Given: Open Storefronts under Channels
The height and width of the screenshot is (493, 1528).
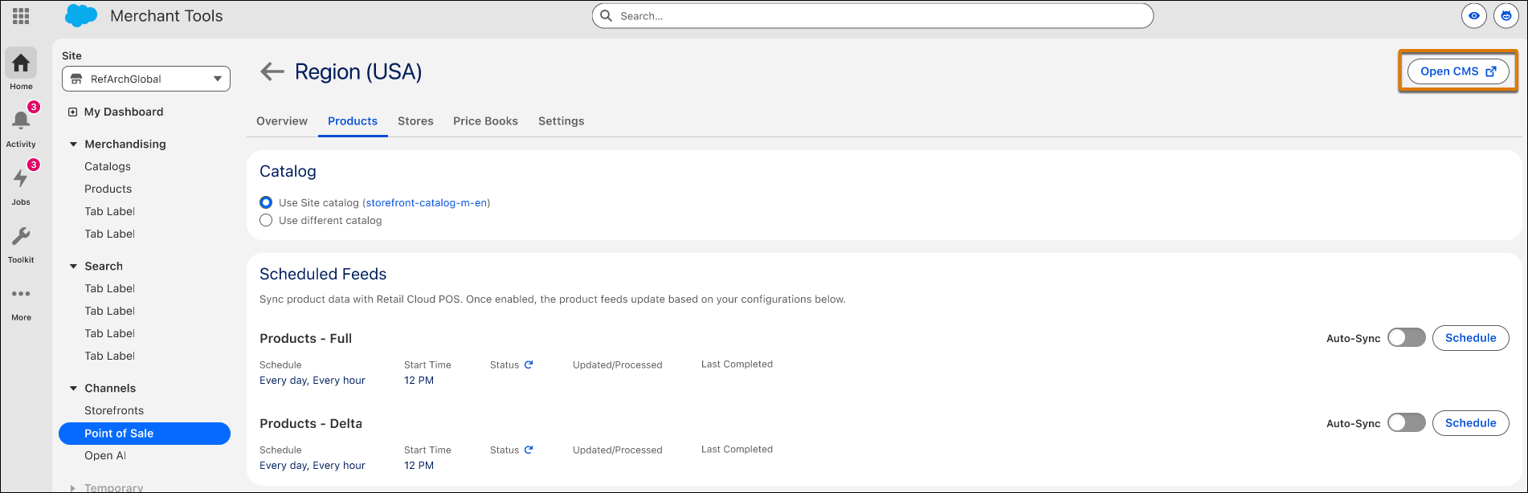Looking at the screenshot, I should (x=114, y=411).
